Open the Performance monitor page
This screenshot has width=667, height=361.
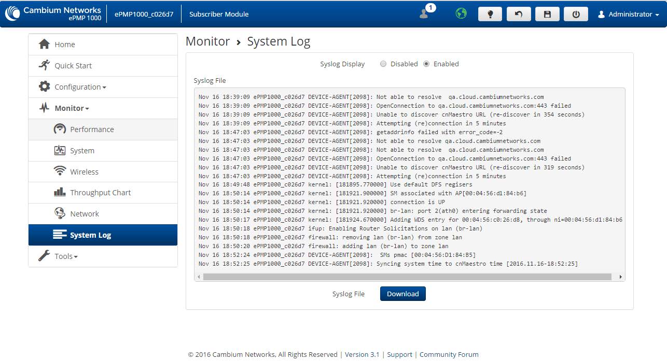[103, 129]
